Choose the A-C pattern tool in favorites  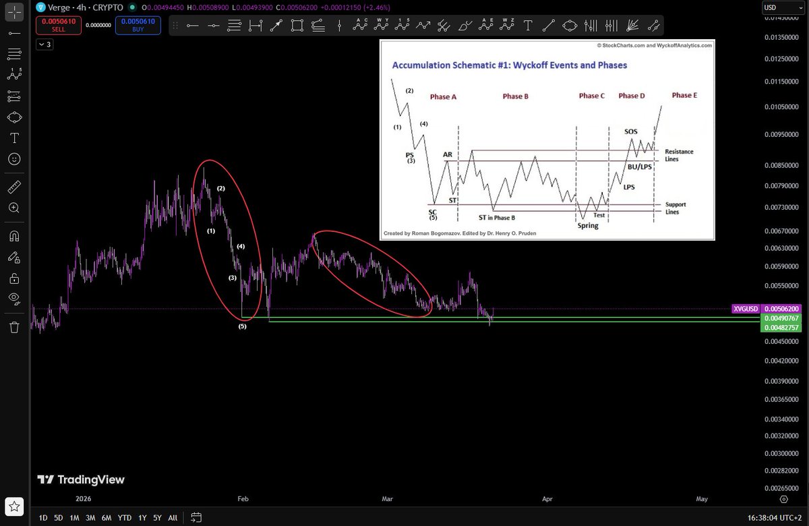pyautogui.click(x=361, y=26)
